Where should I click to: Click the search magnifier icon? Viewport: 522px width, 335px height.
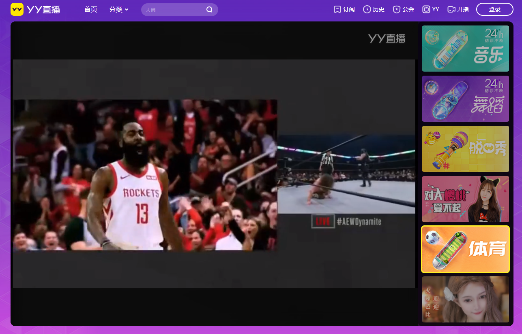pos(209,10)
